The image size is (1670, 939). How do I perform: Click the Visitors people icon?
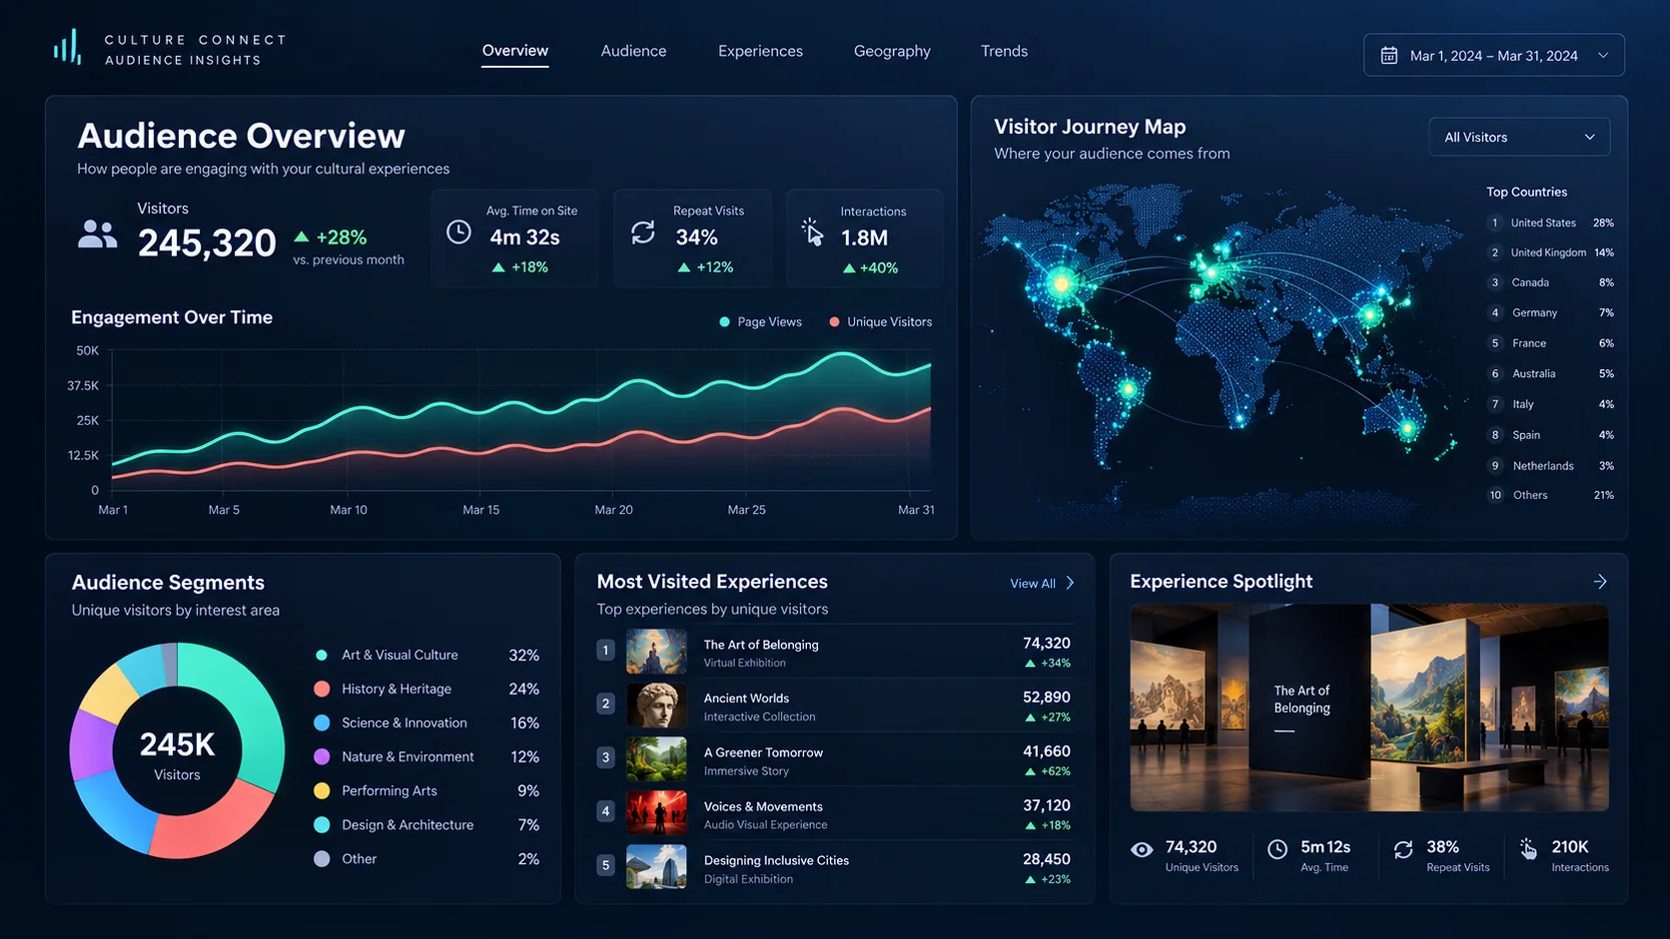97,235
